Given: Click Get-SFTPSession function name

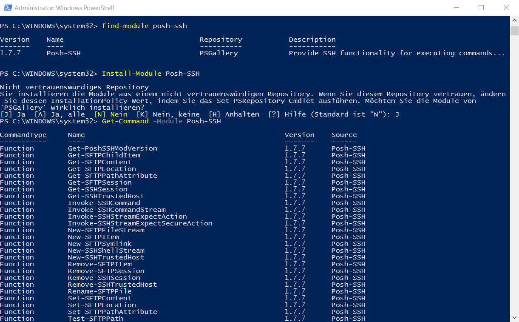Looking at the screenshot, I should click(100, 182).
